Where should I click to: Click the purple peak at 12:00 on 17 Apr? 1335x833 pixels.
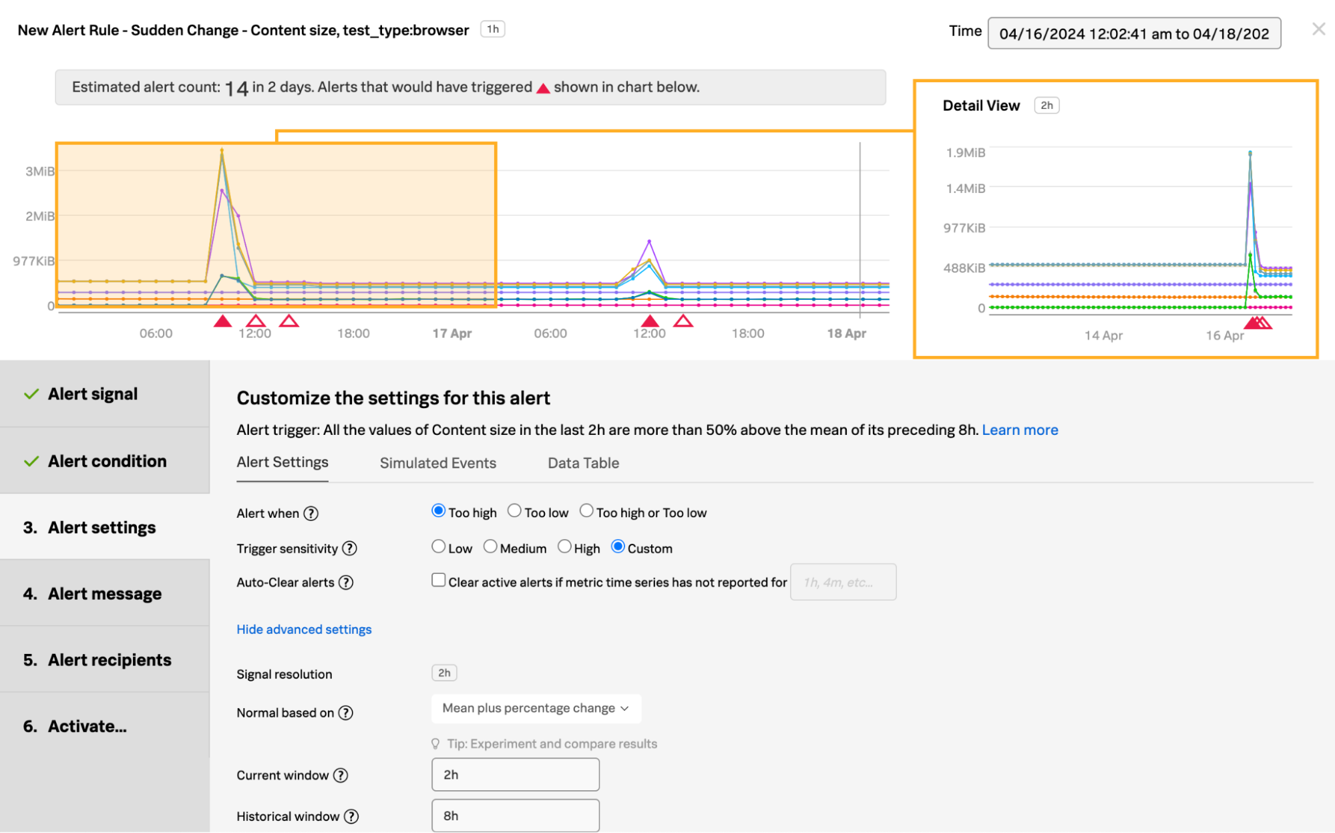pyautogui.click(x=649, y=241)
